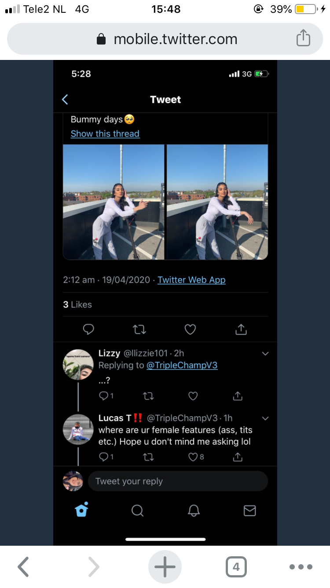Like Lizzy's reply
Image resolution: width=330 pixels, height=588 pixels.
193,396
